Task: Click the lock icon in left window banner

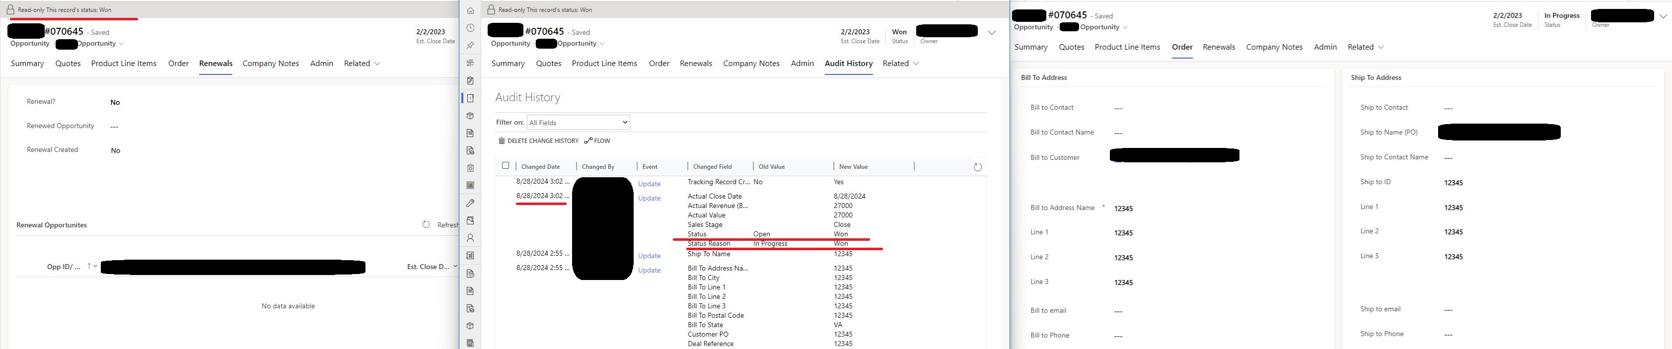Action: [x=10, y=10]
